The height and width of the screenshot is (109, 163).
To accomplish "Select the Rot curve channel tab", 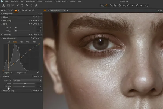I will tap(21, 42).
